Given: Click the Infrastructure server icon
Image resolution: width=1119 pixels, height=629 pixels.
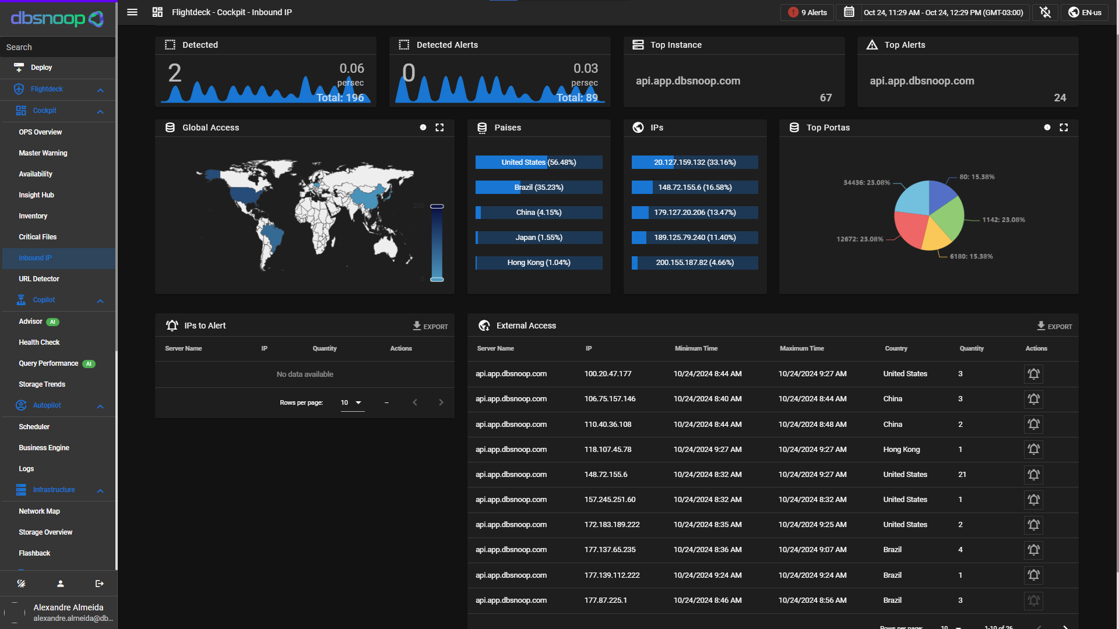Looking at the screenshot, I should click(x=21, y=490).
